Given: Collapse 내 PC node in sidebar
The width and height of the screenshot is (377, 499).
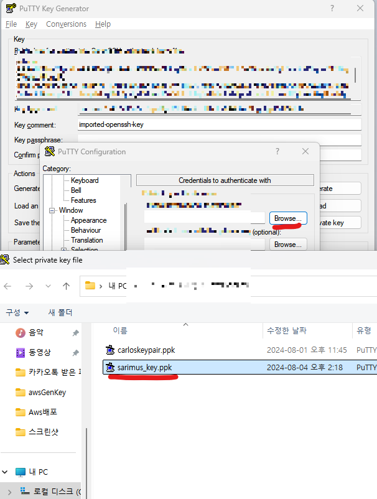Looking at the screenshot, I should tap(5, 472).
